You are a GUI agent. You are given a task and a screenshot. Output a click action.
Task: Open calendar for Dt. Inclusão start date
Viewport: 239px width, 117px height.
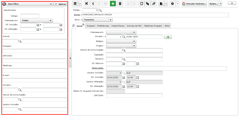click(38, 25)
